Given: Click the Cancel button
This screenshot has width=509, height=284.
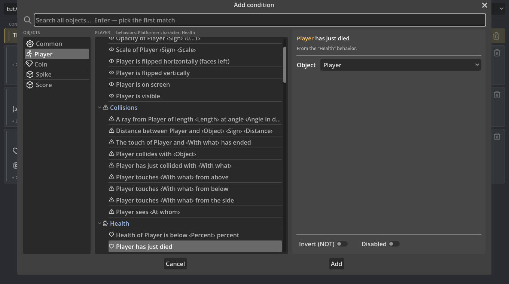Looking at the screenshot, I should [x=175, y=264].
